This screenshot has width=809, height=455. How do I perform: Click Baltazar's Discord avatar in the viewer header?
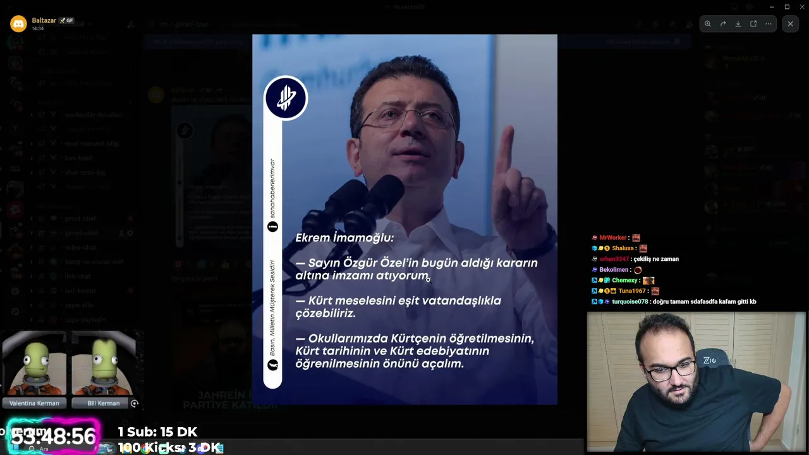click(18, 24)
